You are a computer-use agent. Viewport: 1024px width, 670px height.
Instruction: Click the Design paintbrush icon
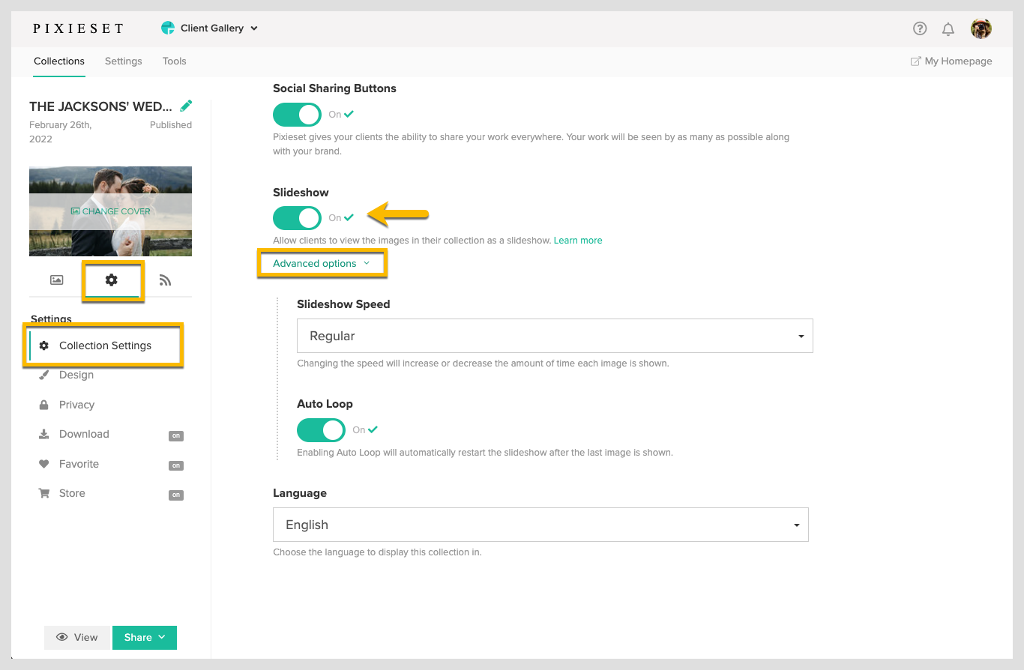(44, 375)
